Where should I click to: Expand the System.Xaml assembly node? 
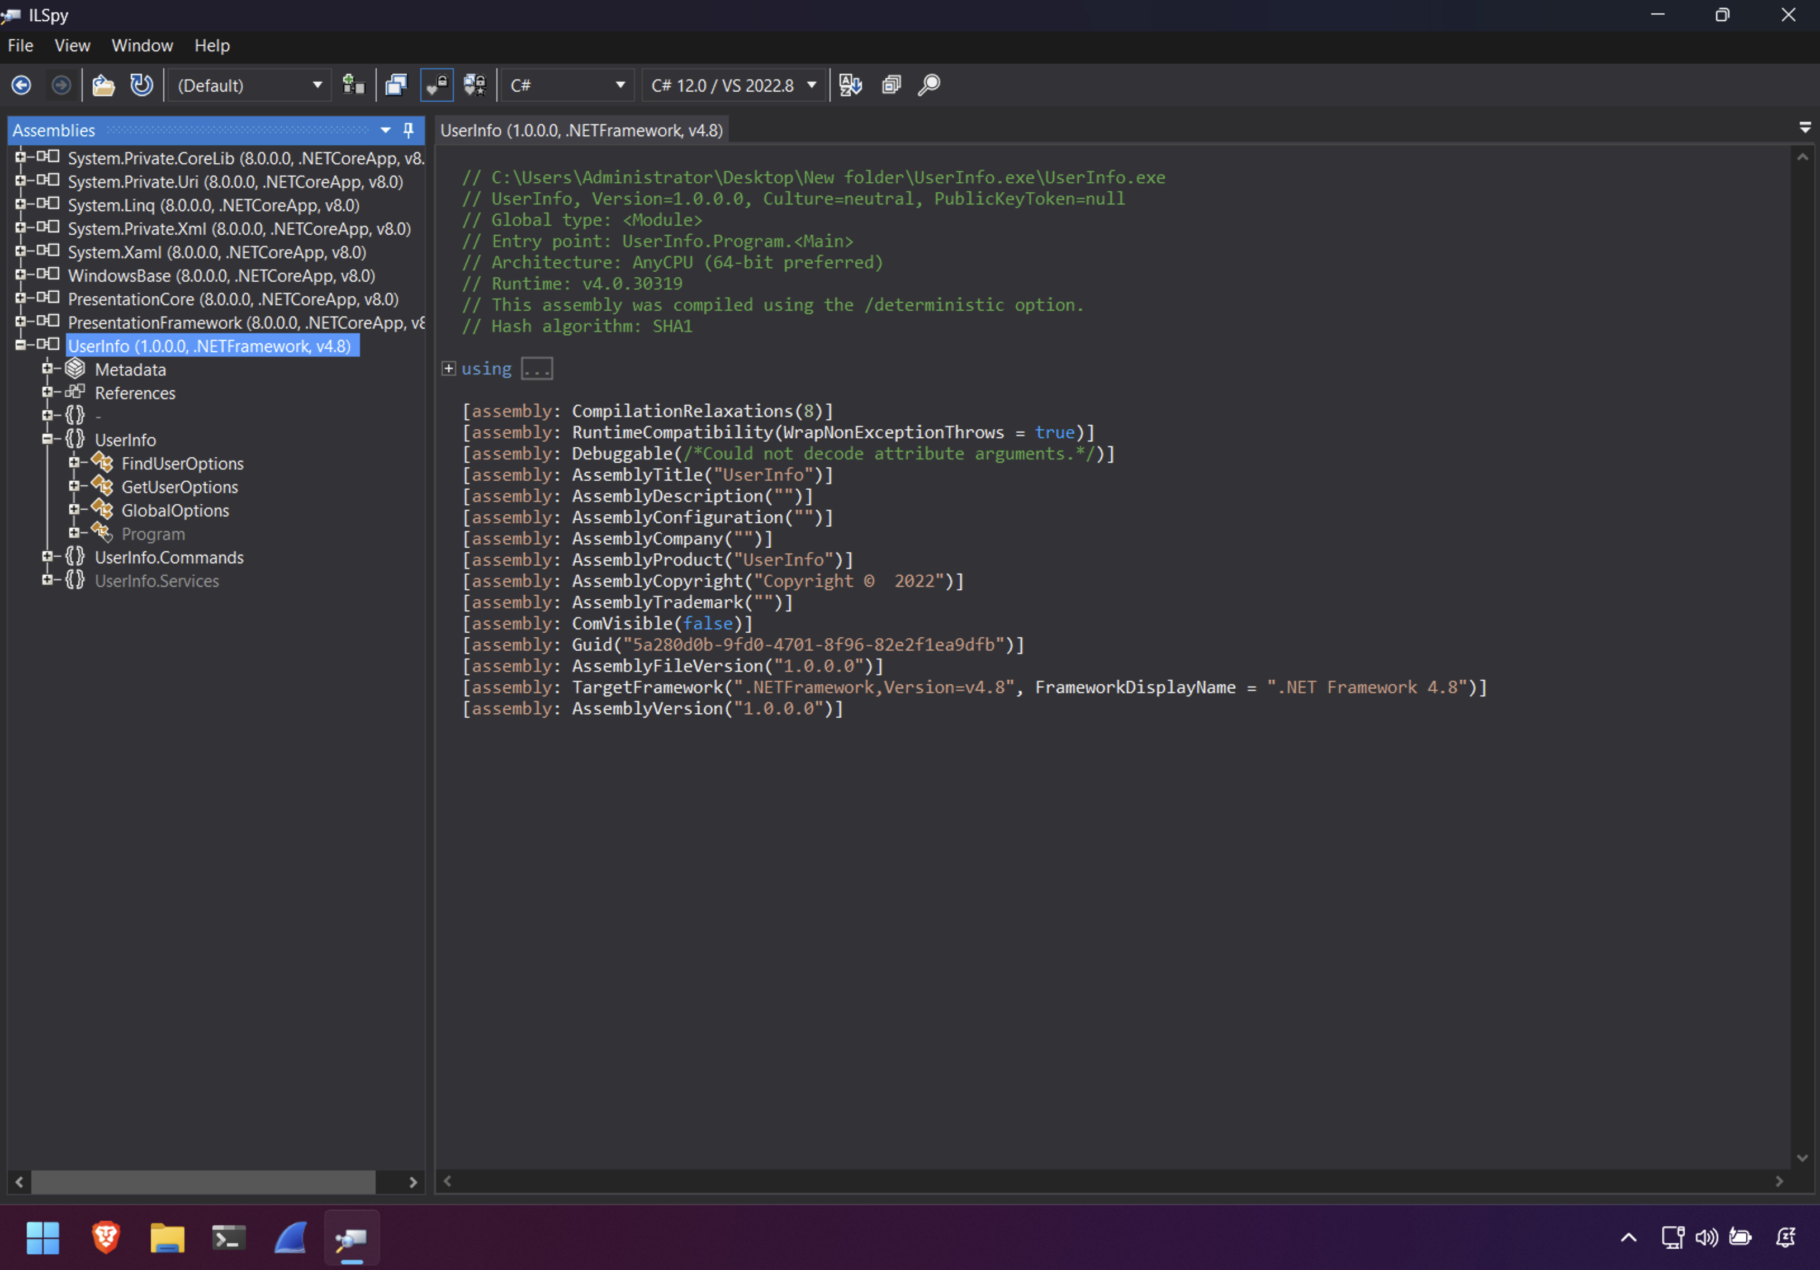[x=20, y=252]
